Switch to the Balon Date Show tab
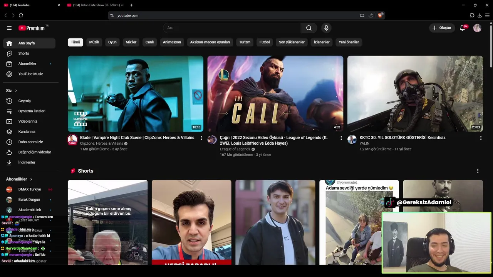Viewport: 493px width, 277px height. tap(95, 5)
